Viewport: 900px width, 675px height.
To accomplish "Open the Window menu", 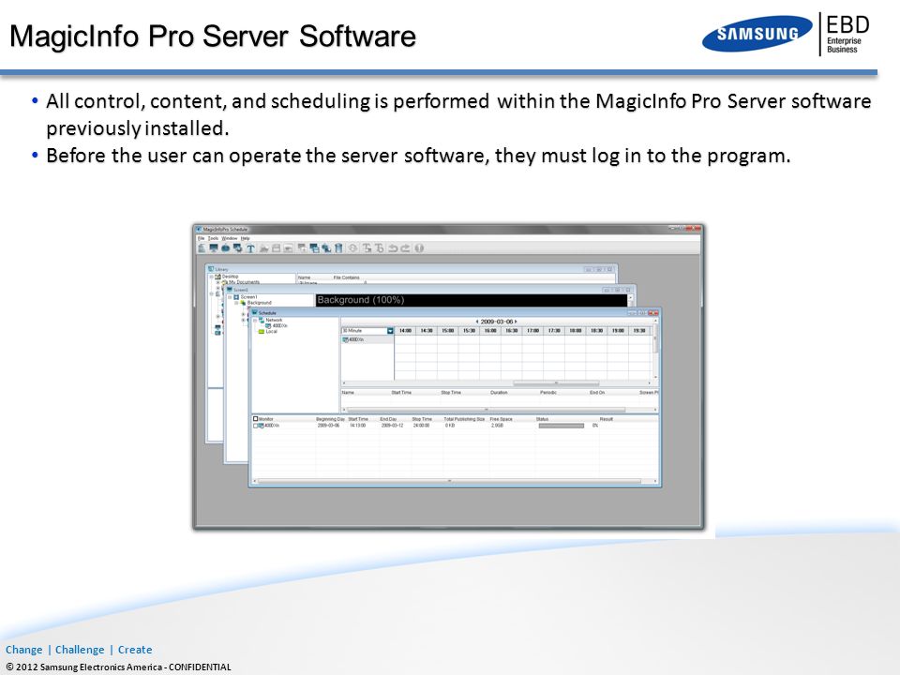I will point(229,238).
